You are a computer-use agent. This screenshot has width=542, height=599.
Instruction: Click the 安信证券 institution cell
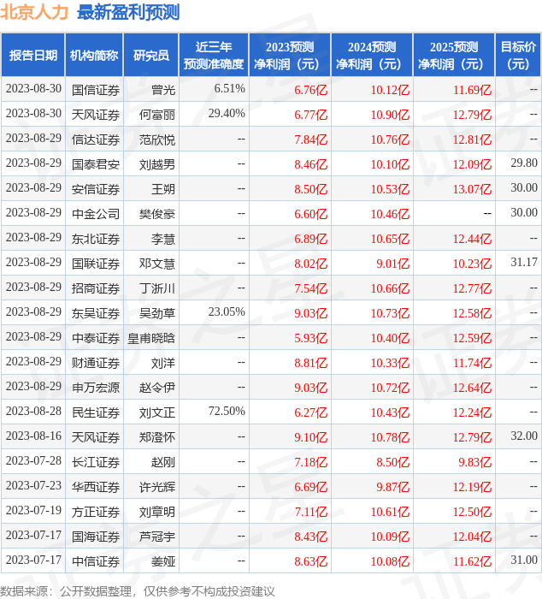point(96,189)
